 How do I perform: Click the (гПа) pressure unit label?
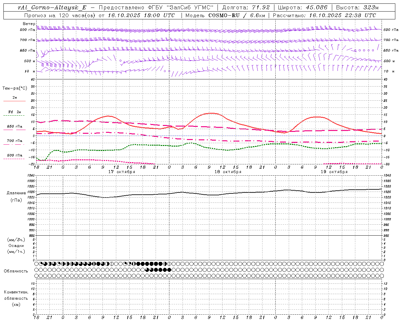pyautogui.click(x=16, y=200)
